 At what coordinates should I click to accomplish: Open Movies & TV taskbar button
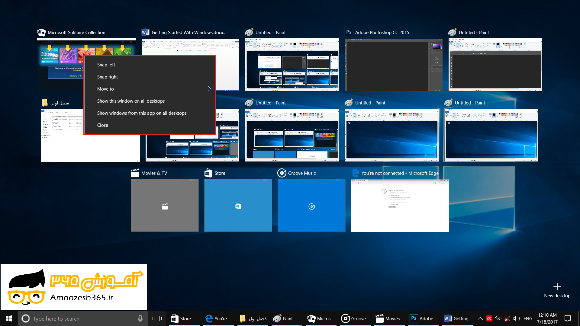coord(390,318)
